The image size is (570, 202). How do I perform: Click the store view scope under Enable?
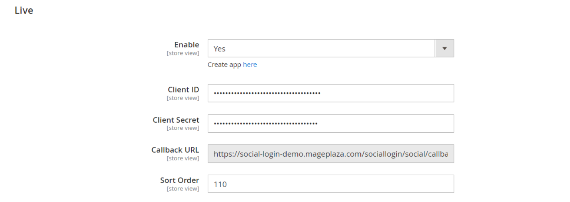[x=183, y=53]
